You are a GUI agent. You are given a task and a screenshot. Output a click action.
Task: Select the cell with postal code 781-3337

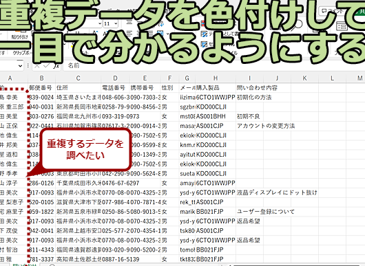[x=42, y=259]
